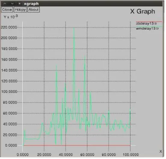Screen dimensions: 166x159
Task: Click the up arrow icon in the title bar
Action: [5, 3]
